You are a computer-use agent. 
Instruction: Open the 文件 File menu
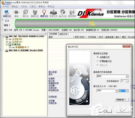(x=6, y=7)
